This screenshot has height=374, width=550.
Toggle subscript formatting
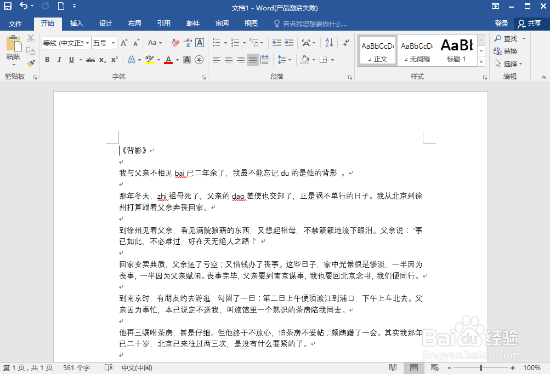coord(103,60)
